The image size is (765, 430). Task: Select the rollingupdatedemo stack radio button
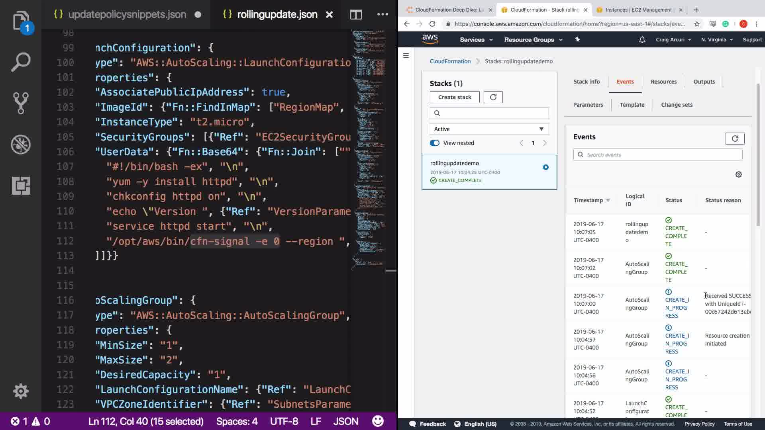pos(545,167)
